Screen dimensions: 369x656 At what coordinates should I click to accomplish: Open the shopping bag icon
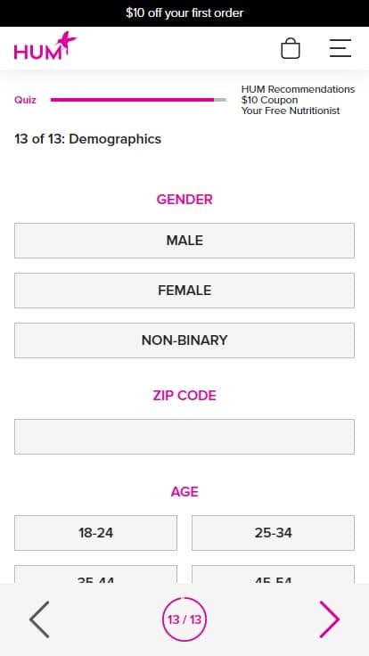[x=291, y=48]
